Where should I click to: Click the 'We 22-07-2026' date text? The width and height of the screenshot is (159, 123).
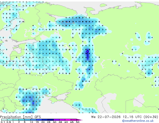[x=106, y=117]
